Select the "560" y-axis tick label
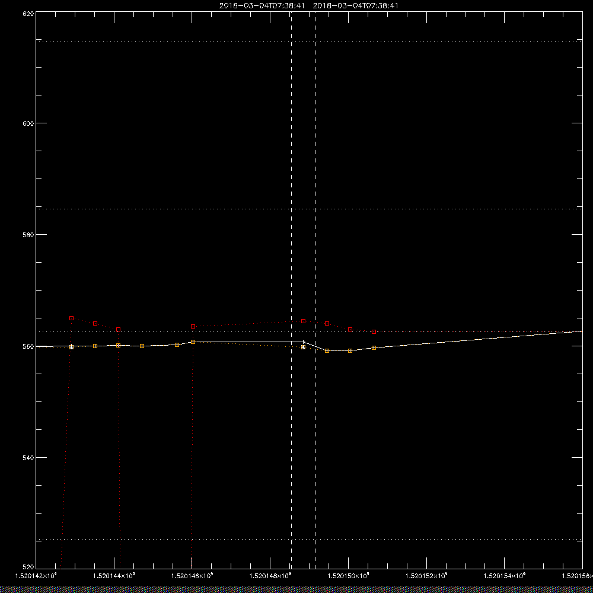593x593 pixels. click(28, 346)
